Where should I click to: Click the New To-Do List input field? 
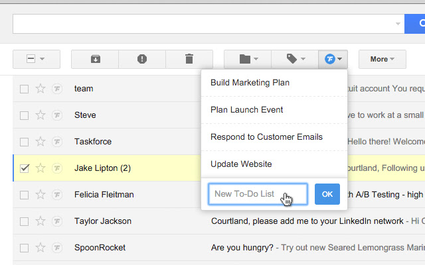(258, 194)
